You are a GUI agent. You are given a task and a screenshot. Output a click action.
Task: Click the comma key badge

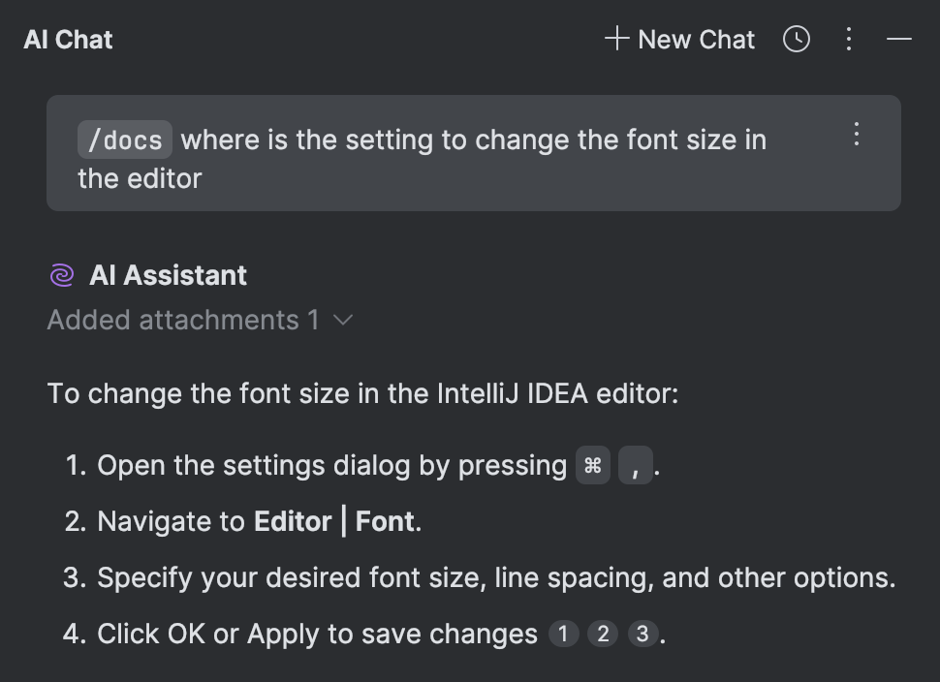tap(635, 466)
